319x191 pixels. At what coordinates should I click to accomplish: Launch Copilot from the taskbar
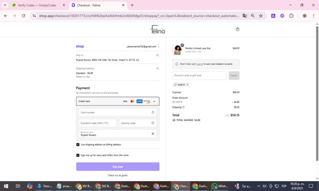tap(29, 186)
